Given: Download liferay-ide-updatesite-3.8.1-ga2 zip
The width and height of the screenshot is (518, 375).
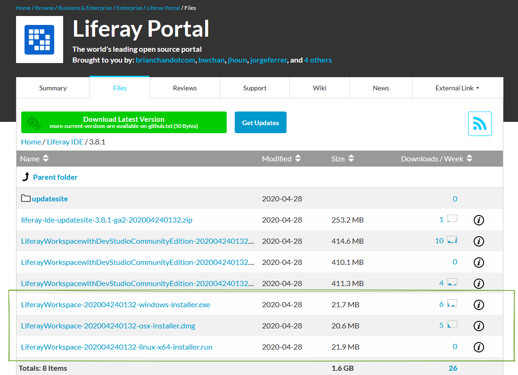Looking at the screenshot, I should [107, 220].
